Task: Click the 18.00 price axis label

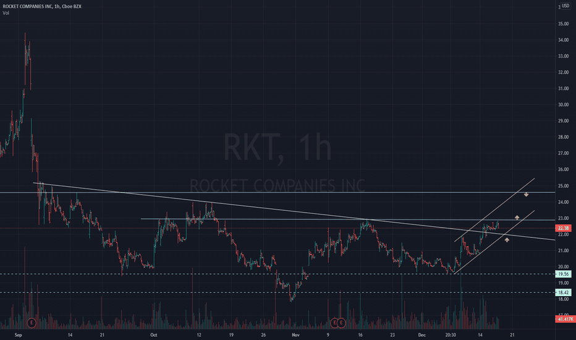Action: click(x=563, y=299)
